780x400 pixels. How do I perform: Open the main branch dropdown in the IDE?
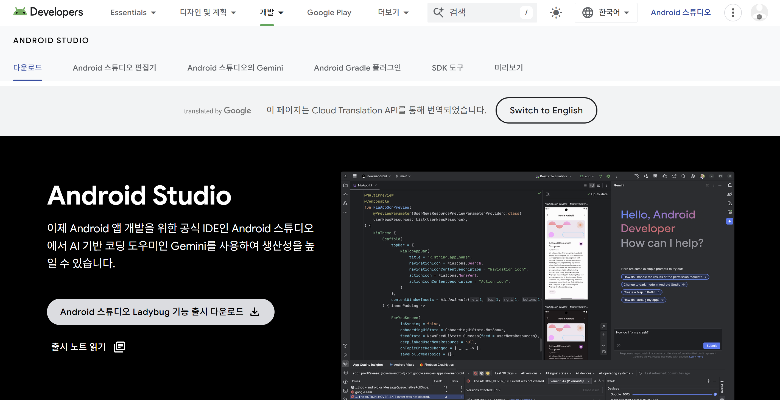click(403, 176)
